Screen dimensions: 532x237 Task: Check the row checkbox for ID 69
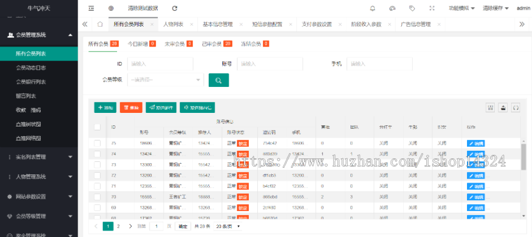tap(98, 207)
